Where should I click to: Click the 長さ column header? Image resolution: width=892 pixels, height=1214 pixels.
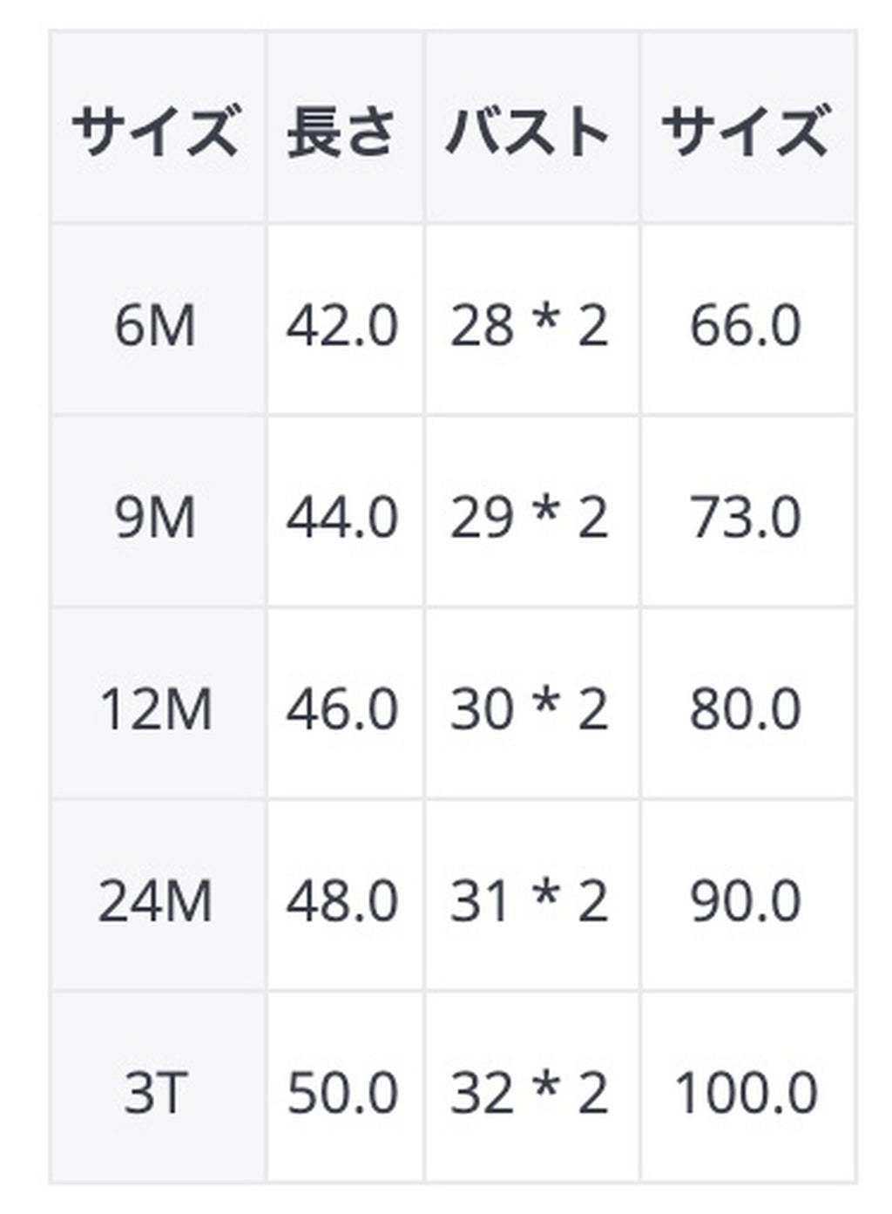[343, 132]
